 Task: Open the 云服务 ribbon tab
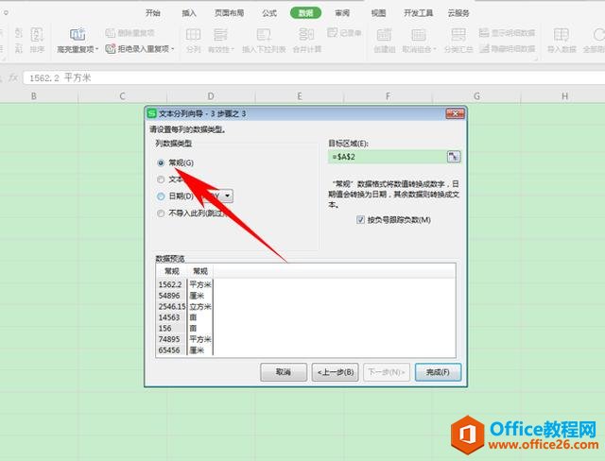(458, 12)
